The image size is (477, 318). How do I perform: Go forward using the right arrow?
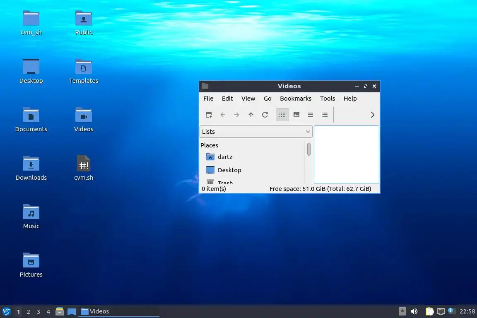click(x=237, y=115)
